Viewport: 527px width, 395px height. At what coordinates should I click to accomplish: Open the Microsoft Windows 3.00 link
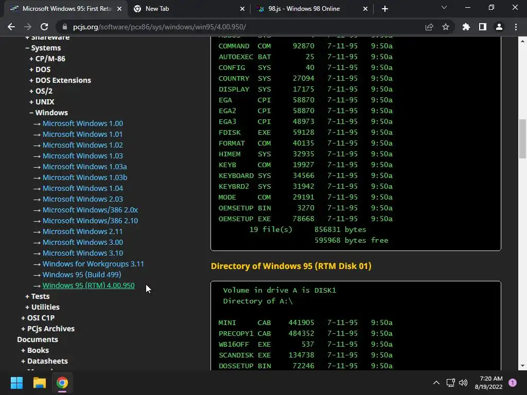83,242
